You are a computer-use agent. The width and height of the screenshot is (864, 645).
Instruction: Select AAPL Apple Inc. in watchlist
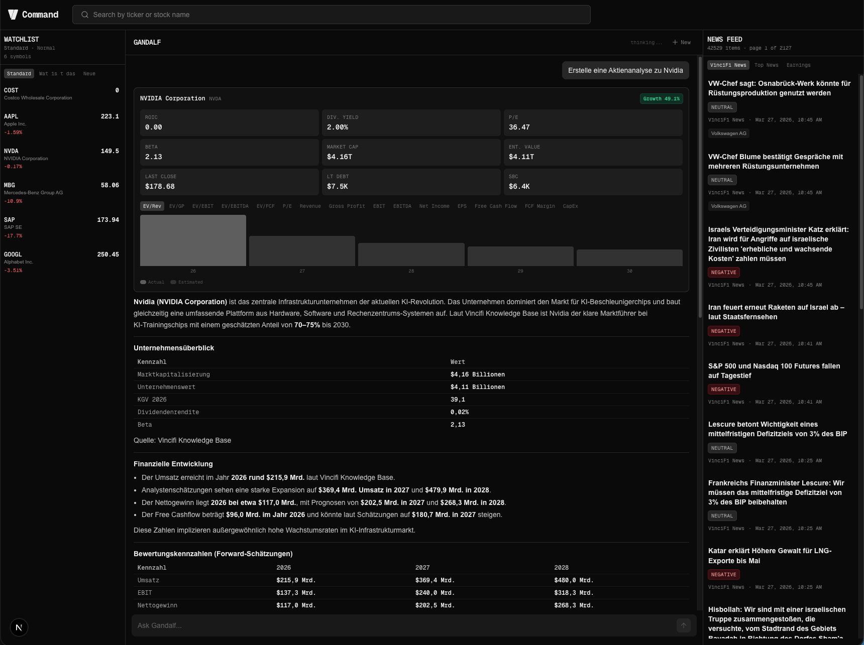click(62, 124)
